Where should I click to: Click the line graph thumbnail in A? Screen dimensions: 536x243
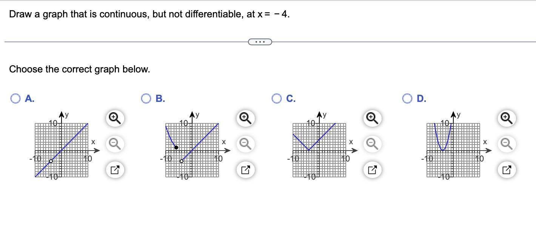click(x=62, y=150)
